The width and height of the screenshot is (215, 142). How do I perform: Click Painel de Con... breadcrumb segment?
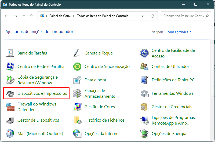(60, 16)
